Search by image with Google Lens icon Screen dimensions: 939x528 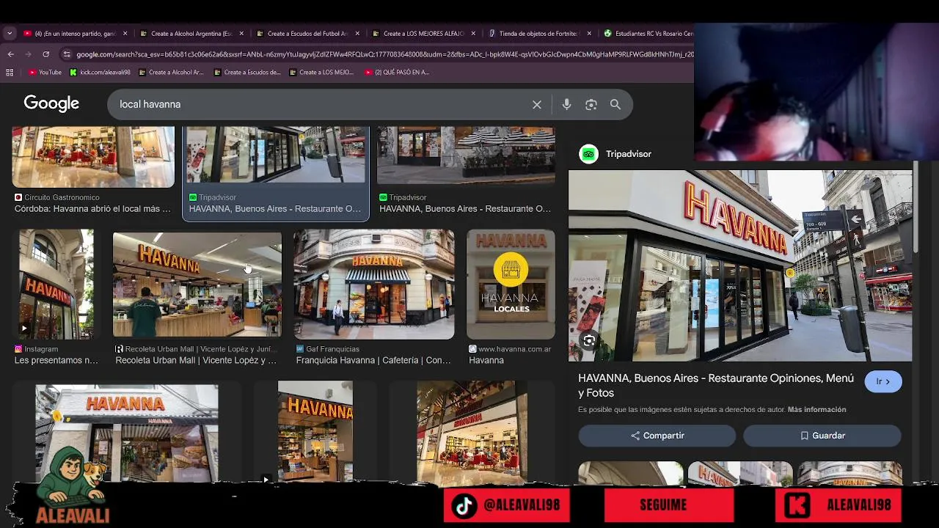click(x=591, y=105)
